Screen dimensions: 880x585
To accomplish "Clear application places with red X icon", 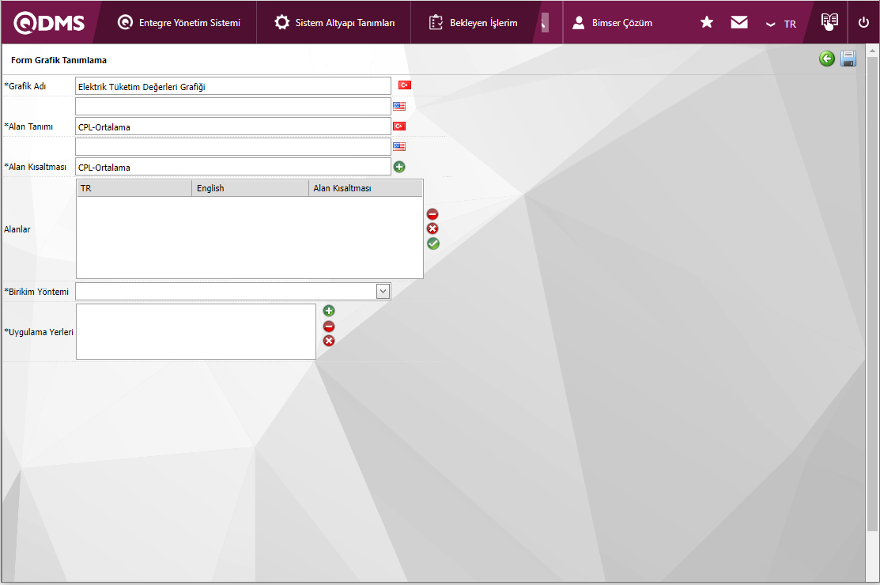I will tap(329, 341).
